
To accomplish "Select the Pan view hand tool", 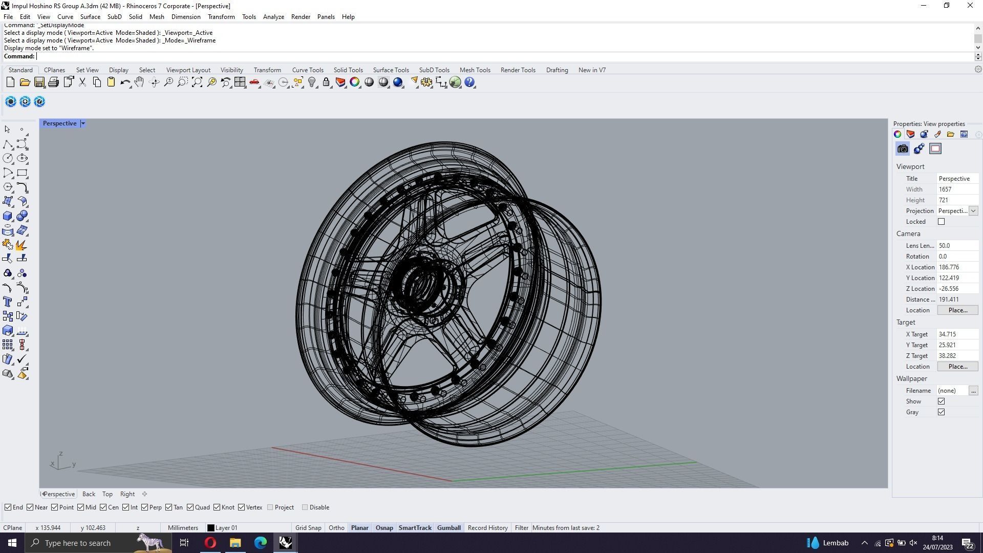I will point(139,82).
